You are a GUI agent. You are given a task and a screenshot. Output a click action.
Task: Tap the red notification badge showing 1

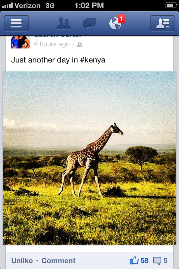pos(121,19)
